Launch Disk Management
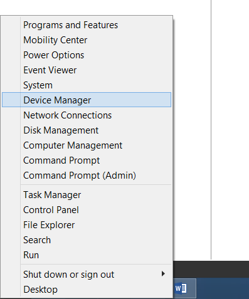The width and height of the screenshot is (249, 299). pyautogui.click(x=87, y=130)
